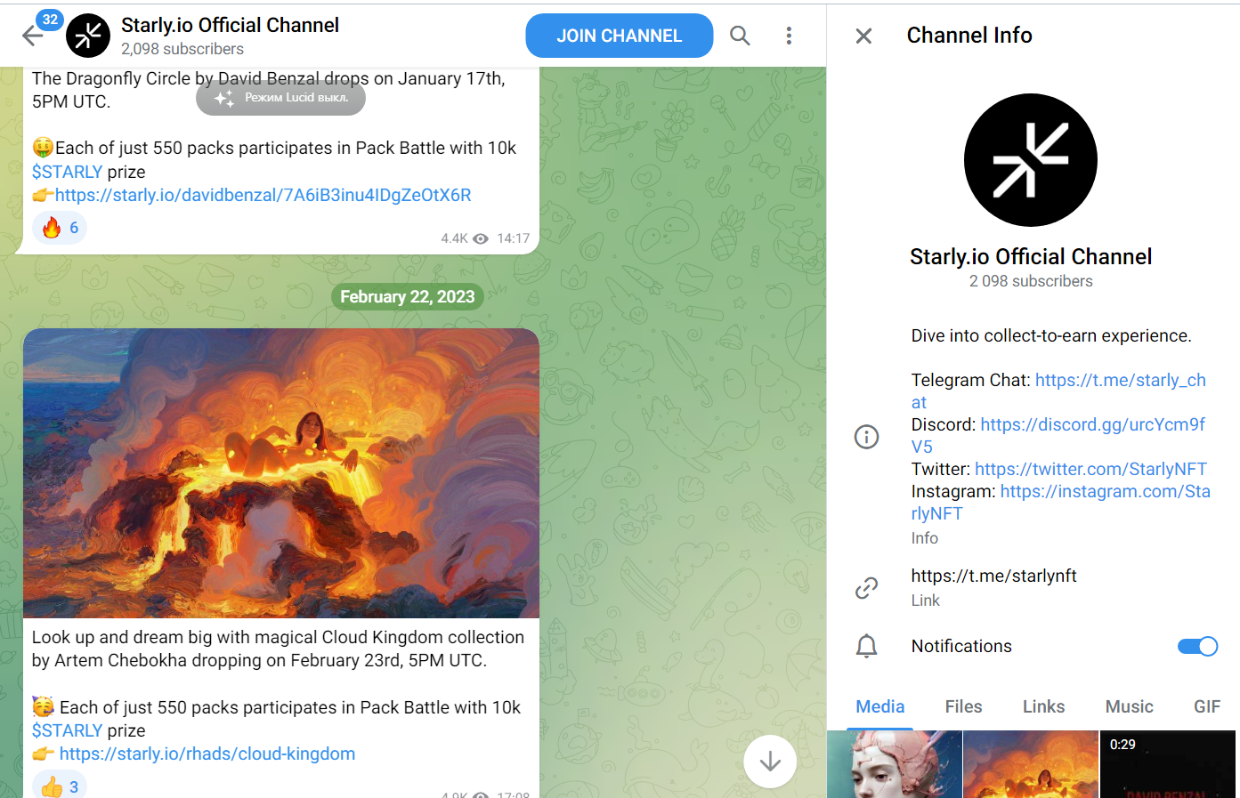Open the three-dot channel menu
This screenshot has width=1240, height=798.
click(789, 36)
